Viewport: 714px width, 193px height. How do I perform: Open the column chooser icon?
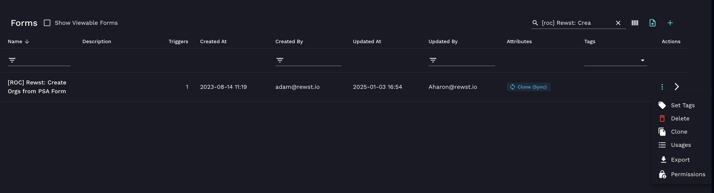pyautogui.click(x=635, y=23)
